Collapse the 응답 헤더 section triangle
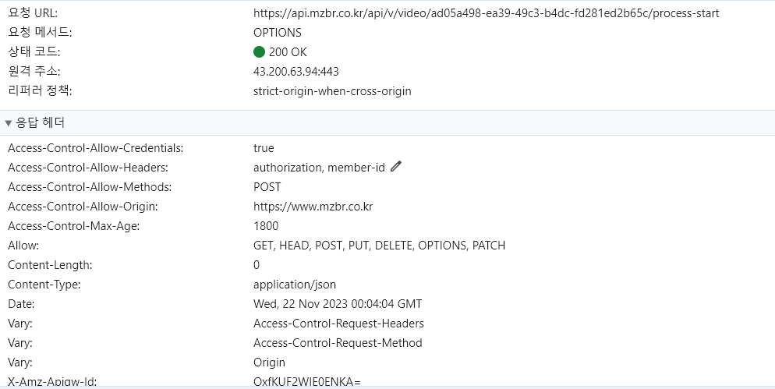 pyautogui.click(x=8, y=123)
